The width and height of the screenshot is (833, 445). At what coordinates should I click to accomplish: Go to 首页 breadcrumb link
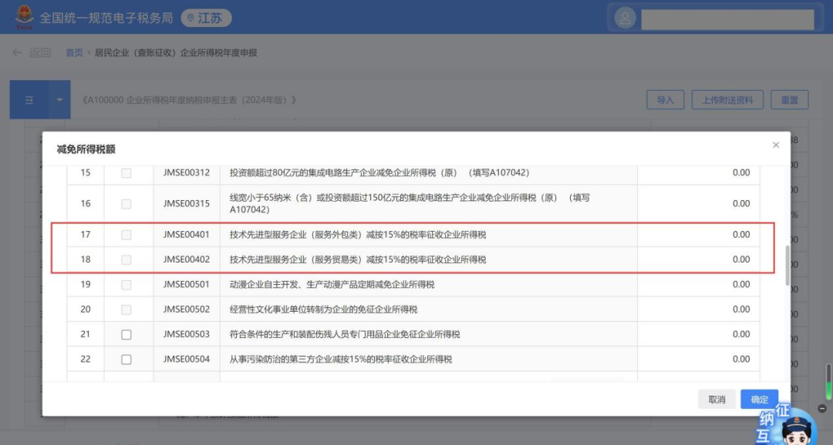click(x=74, y=52)
